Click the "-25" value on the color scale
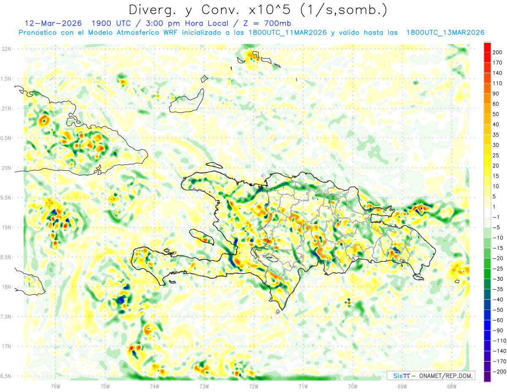507x392 pixels. click(x=499, y=269)
